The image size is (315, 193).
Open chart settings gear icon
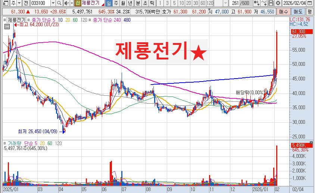click(x=278, y=3)
